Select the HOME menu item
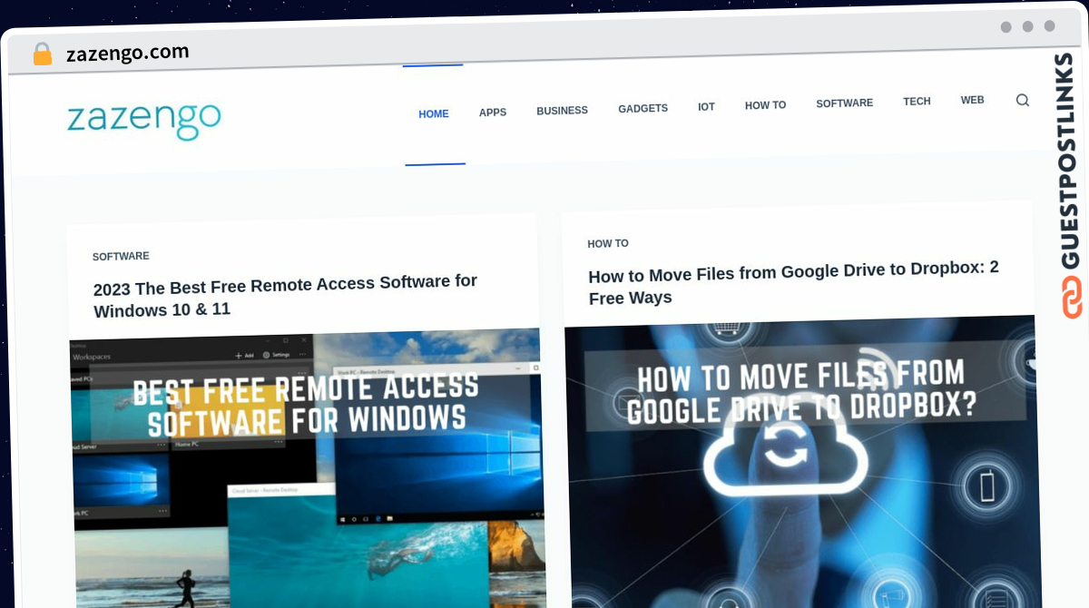Viewport: 1089px width, 608px height. point(434,114)
